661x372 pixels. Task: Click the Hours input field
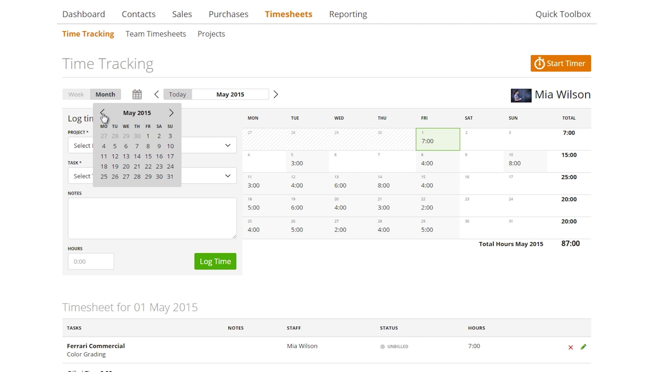[91, 261]
